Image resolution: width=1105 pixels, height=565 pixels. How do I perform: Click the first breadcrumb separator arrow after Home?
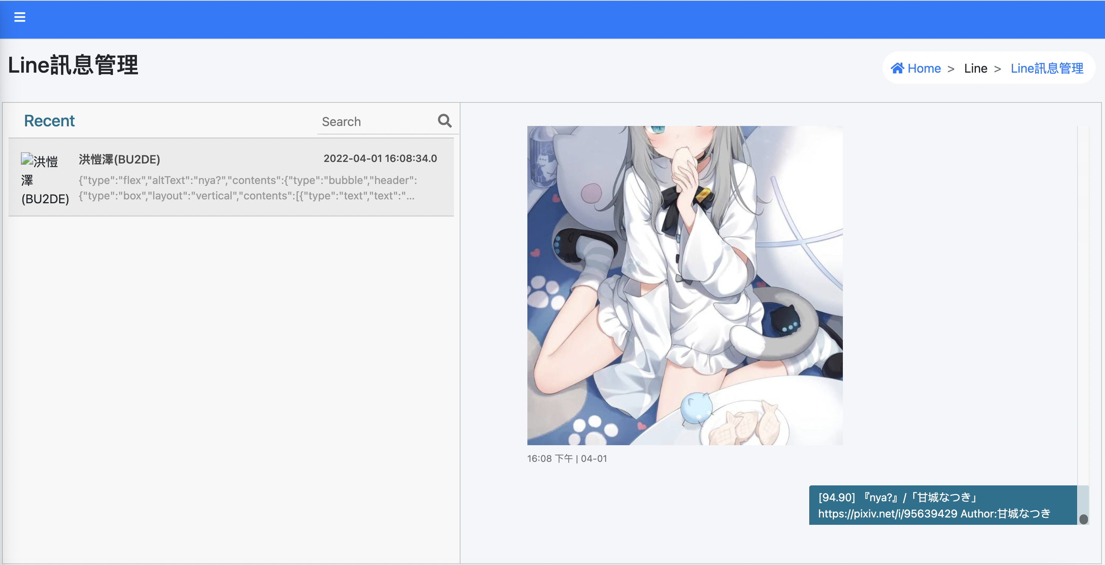pos(951,69)
